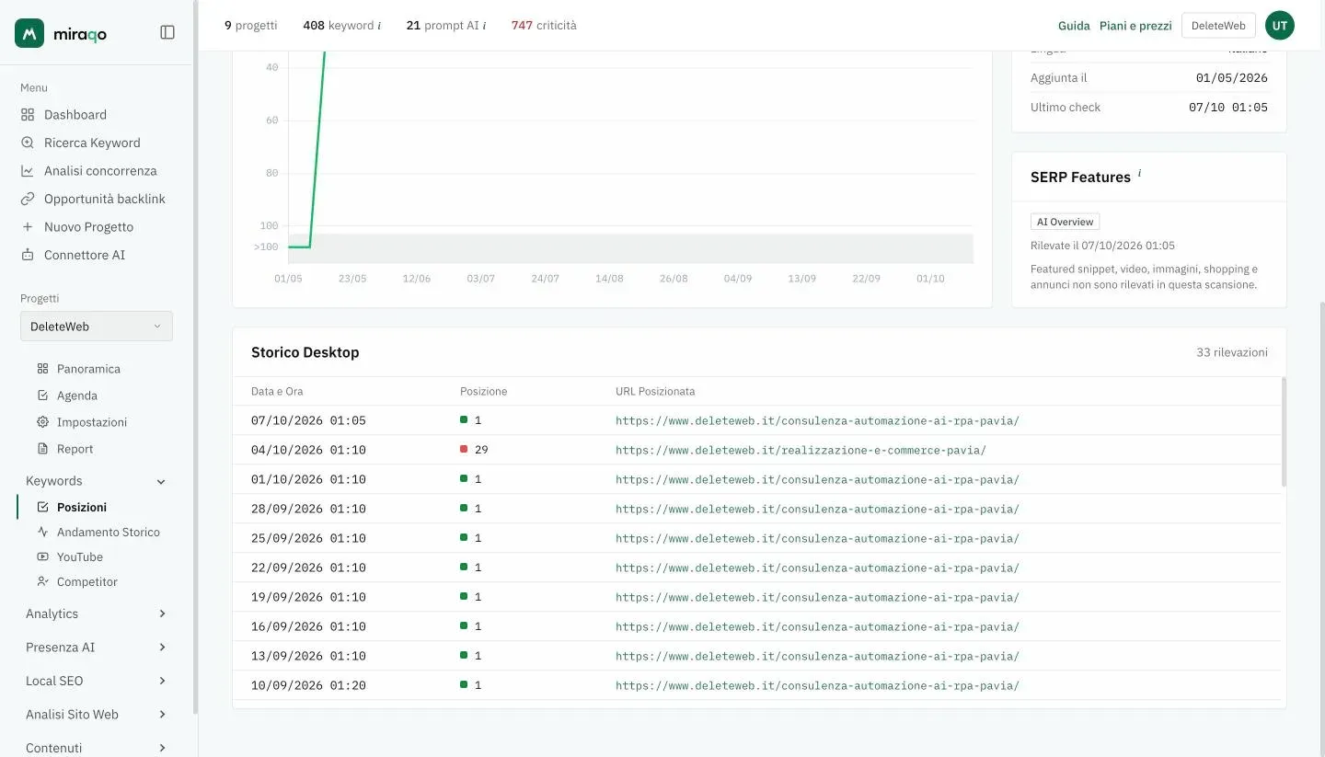Click the miraqo logo icon
The width and height of the screenshot is (1325, 757).
pyautogui.click(x=29, y=33)
